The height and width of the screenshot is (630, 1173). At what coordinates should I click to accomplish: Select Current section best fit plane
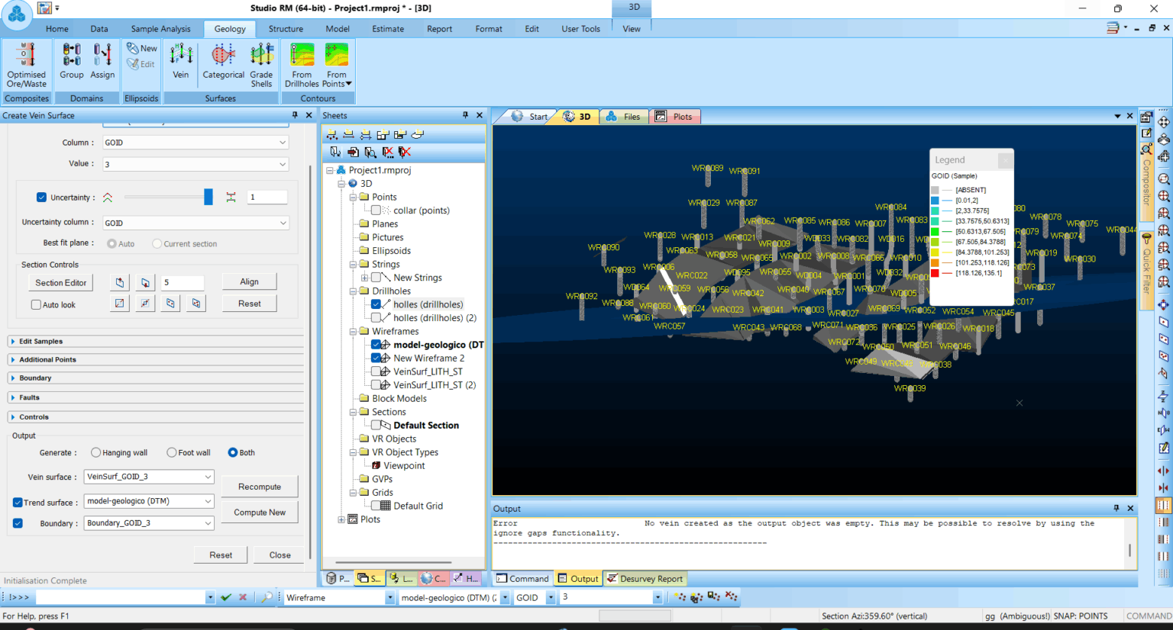(157, 244)
